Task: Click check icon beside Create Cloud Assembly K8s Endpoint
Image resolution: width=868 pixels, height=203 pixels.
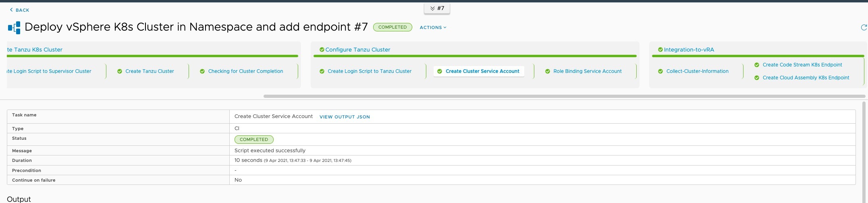Action: click(x=757, y=78)
